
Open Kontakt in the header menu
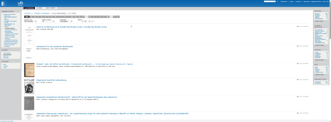(x=298, y=2)
